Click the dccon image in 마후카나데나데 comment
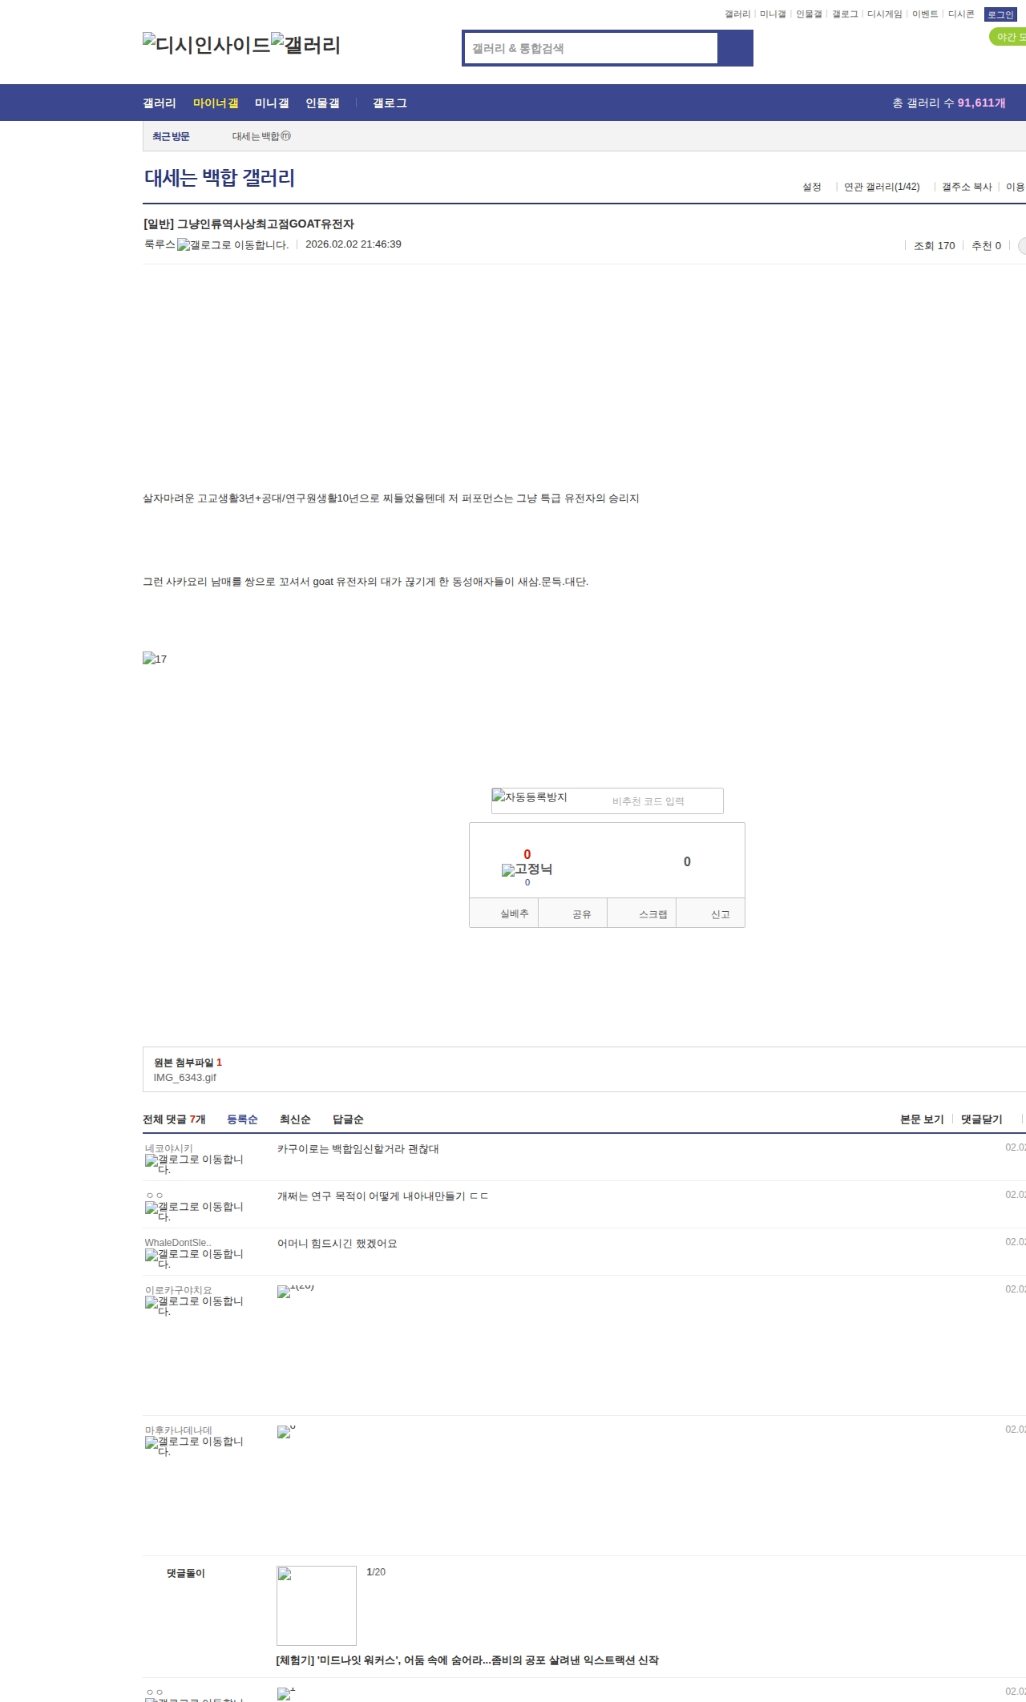This screenshot has height=1702, width=1026. [x=286, y=1431]
